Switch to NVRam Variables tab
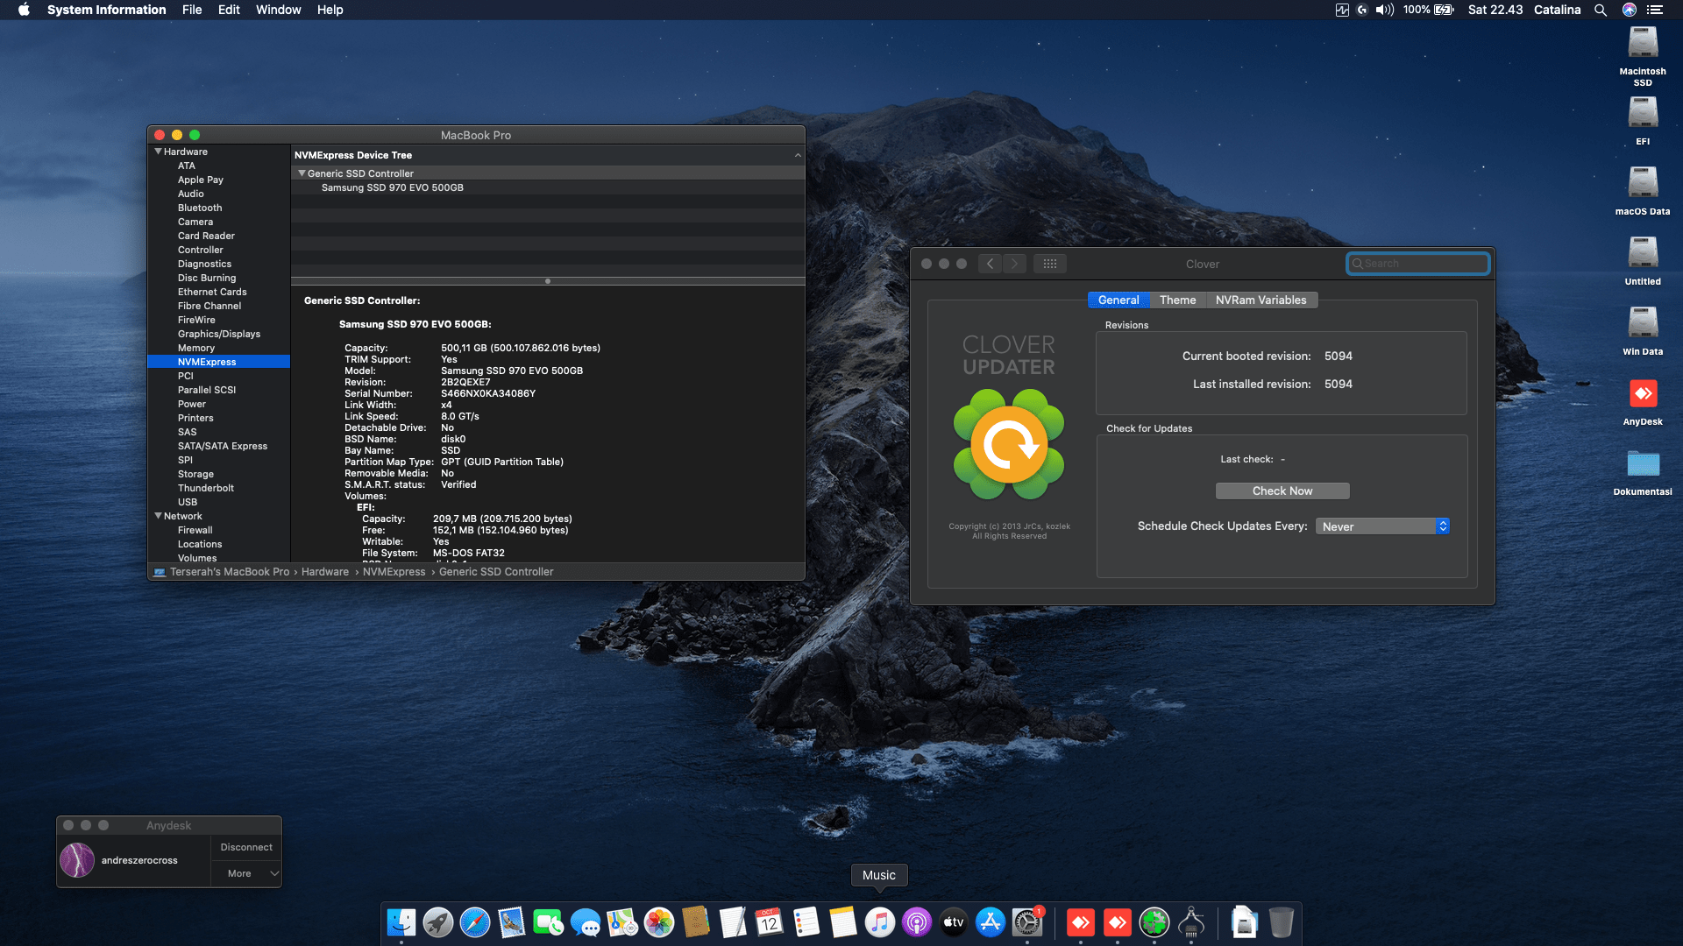The height and width of the screenshot is (946, 1683). 1260,300
